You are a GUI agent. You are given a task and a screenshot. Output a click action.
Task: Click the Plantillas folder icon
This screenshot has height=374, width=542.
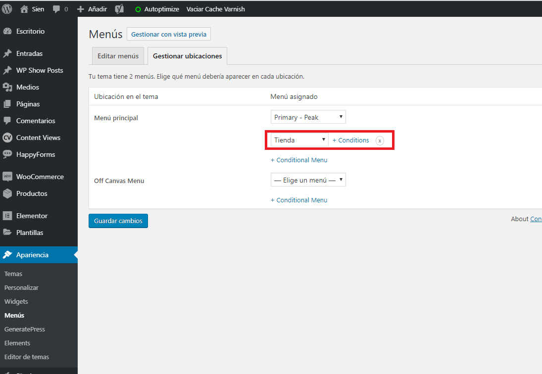7,233
